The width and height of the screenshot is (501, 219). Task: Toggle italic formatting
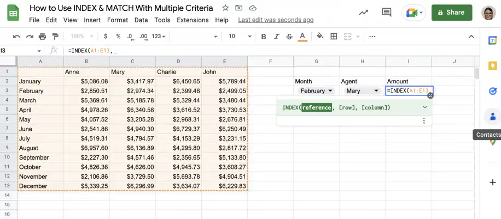point(277,36)
